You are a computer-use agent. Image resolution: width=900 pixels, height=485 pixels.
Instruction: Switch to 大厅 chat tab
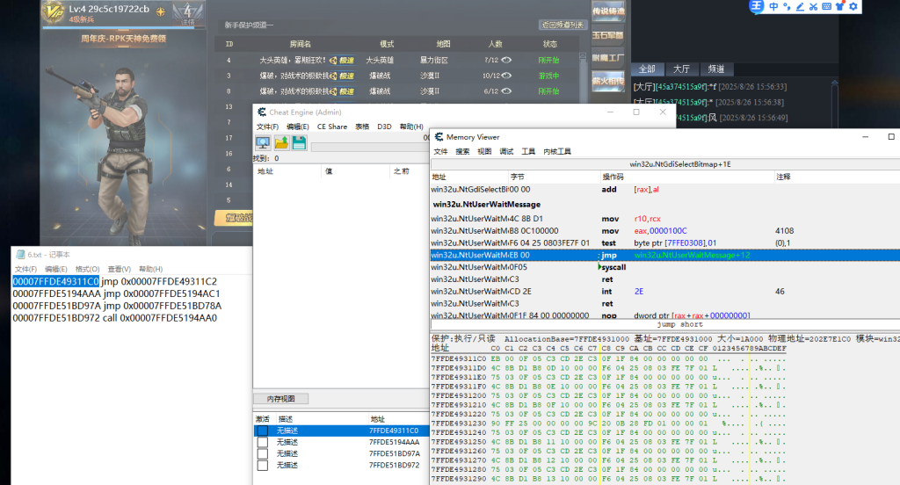click(681, 69)
